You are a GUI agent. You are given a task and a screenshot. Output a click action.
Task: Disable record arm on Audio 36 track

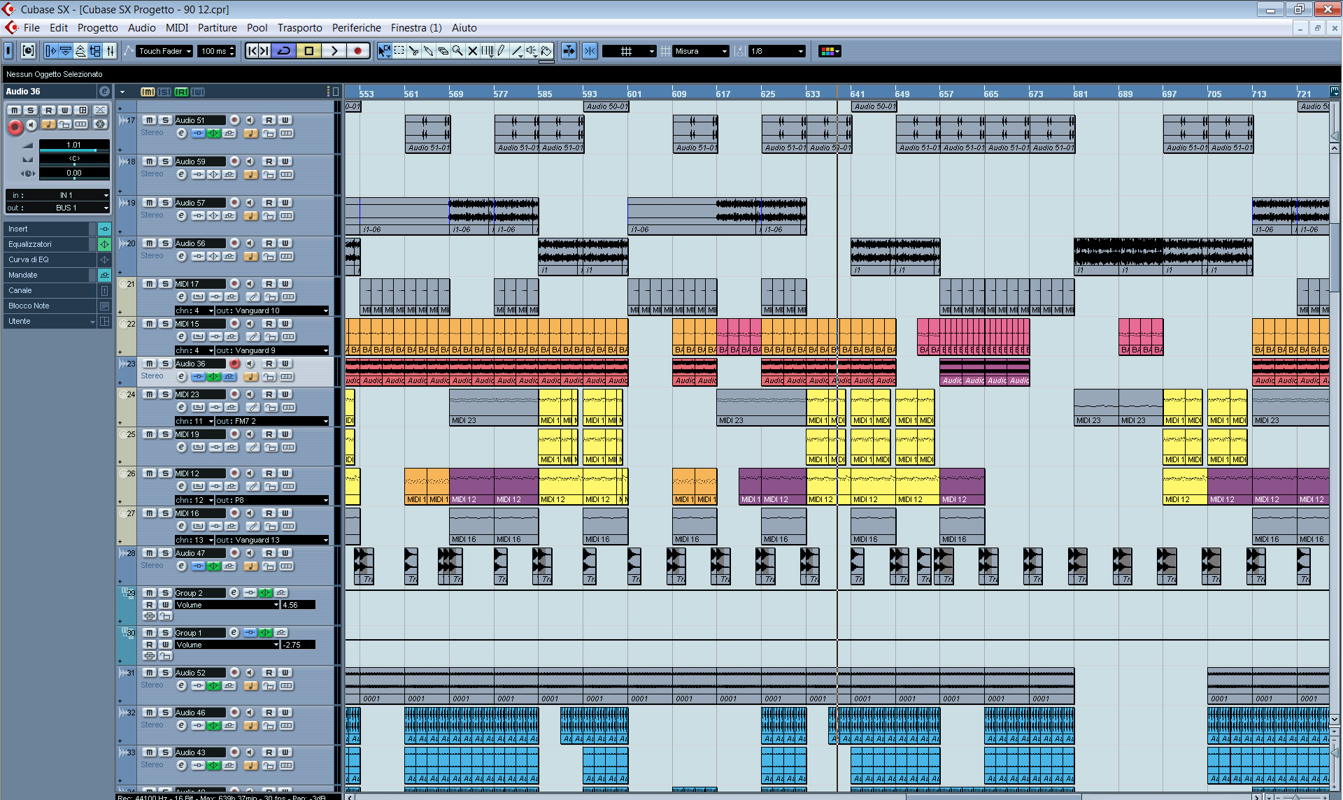235,364
